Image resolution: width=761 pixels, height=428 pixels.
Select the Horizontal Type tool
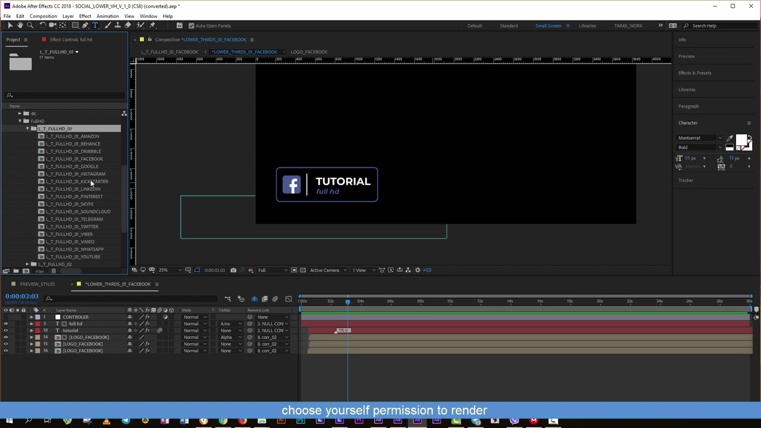[95, 26]
